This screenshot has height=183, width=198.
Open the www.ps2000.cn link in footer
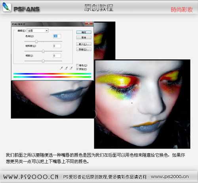[x=170, y=177]
